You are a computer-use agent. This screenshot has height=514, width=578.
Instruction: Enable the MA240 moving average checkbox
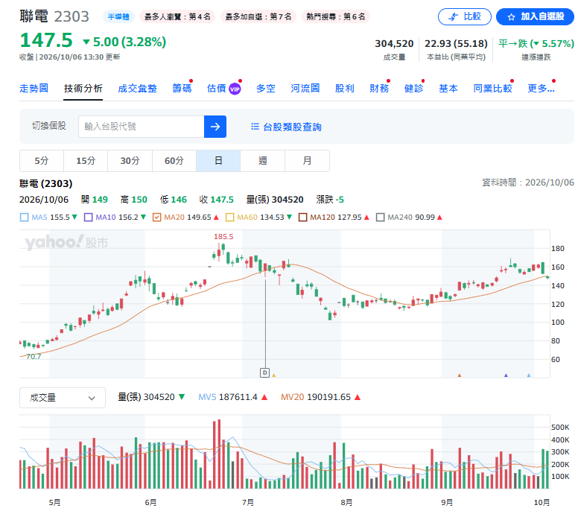coord(380,218)
